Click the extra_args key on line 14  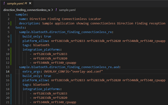(x=31, y=71)
